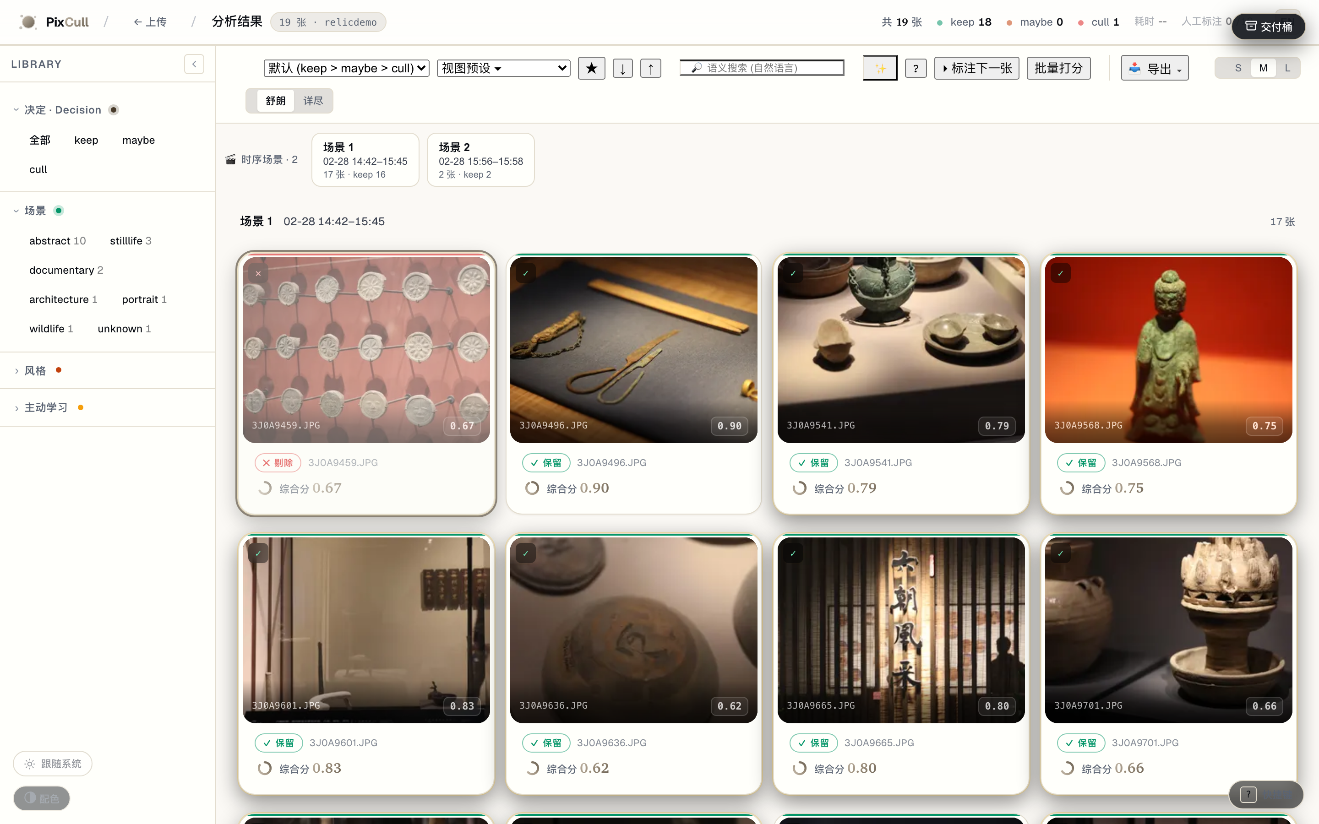Click the check badge on 3J0A9636 thumbnail
Image resolution: width=1319 pixels, height=824 pixels.
coord(525,554)
